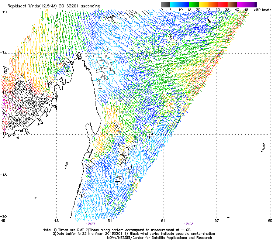The width and height of the screenshot is (273, 240).
Task: Click the latitude label '-12'
Action: pos(3,52)
